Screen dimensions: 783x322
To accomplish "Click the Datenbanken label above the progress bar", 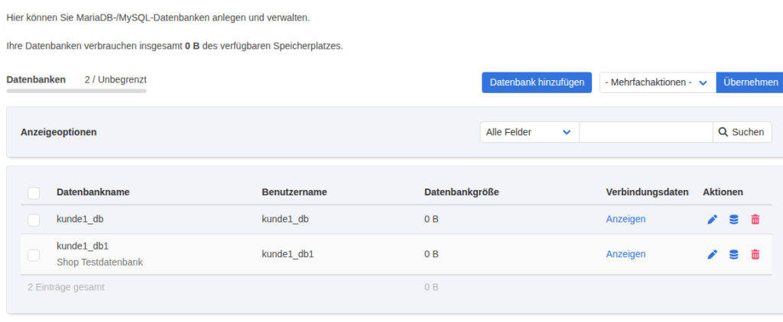I will 36,79.
